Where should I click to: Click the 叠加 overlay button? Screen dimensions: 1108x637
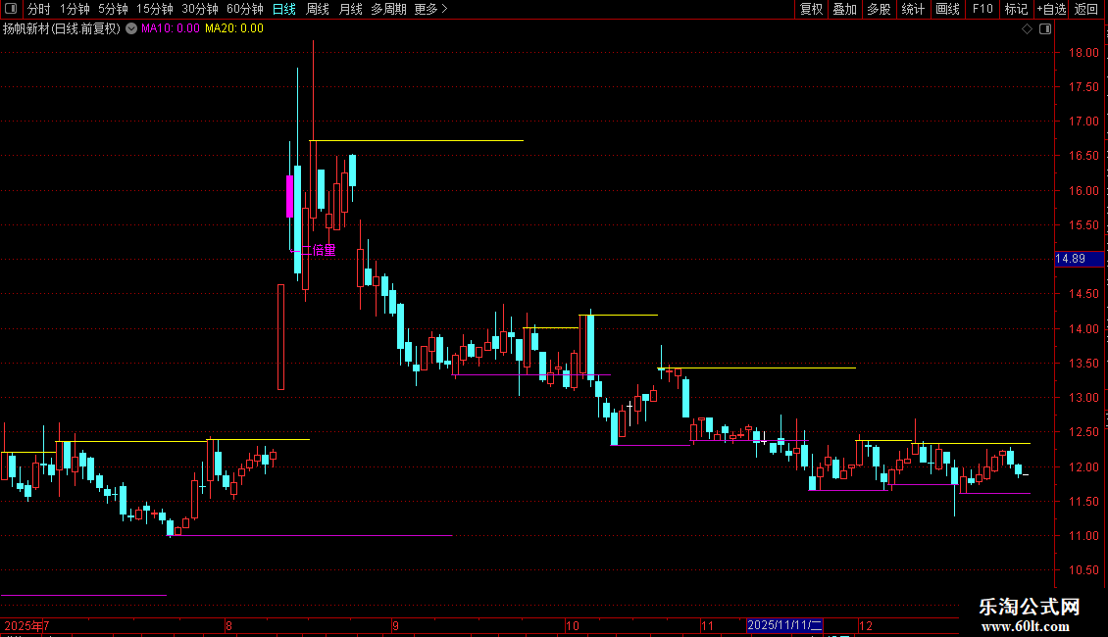[844, 9]
